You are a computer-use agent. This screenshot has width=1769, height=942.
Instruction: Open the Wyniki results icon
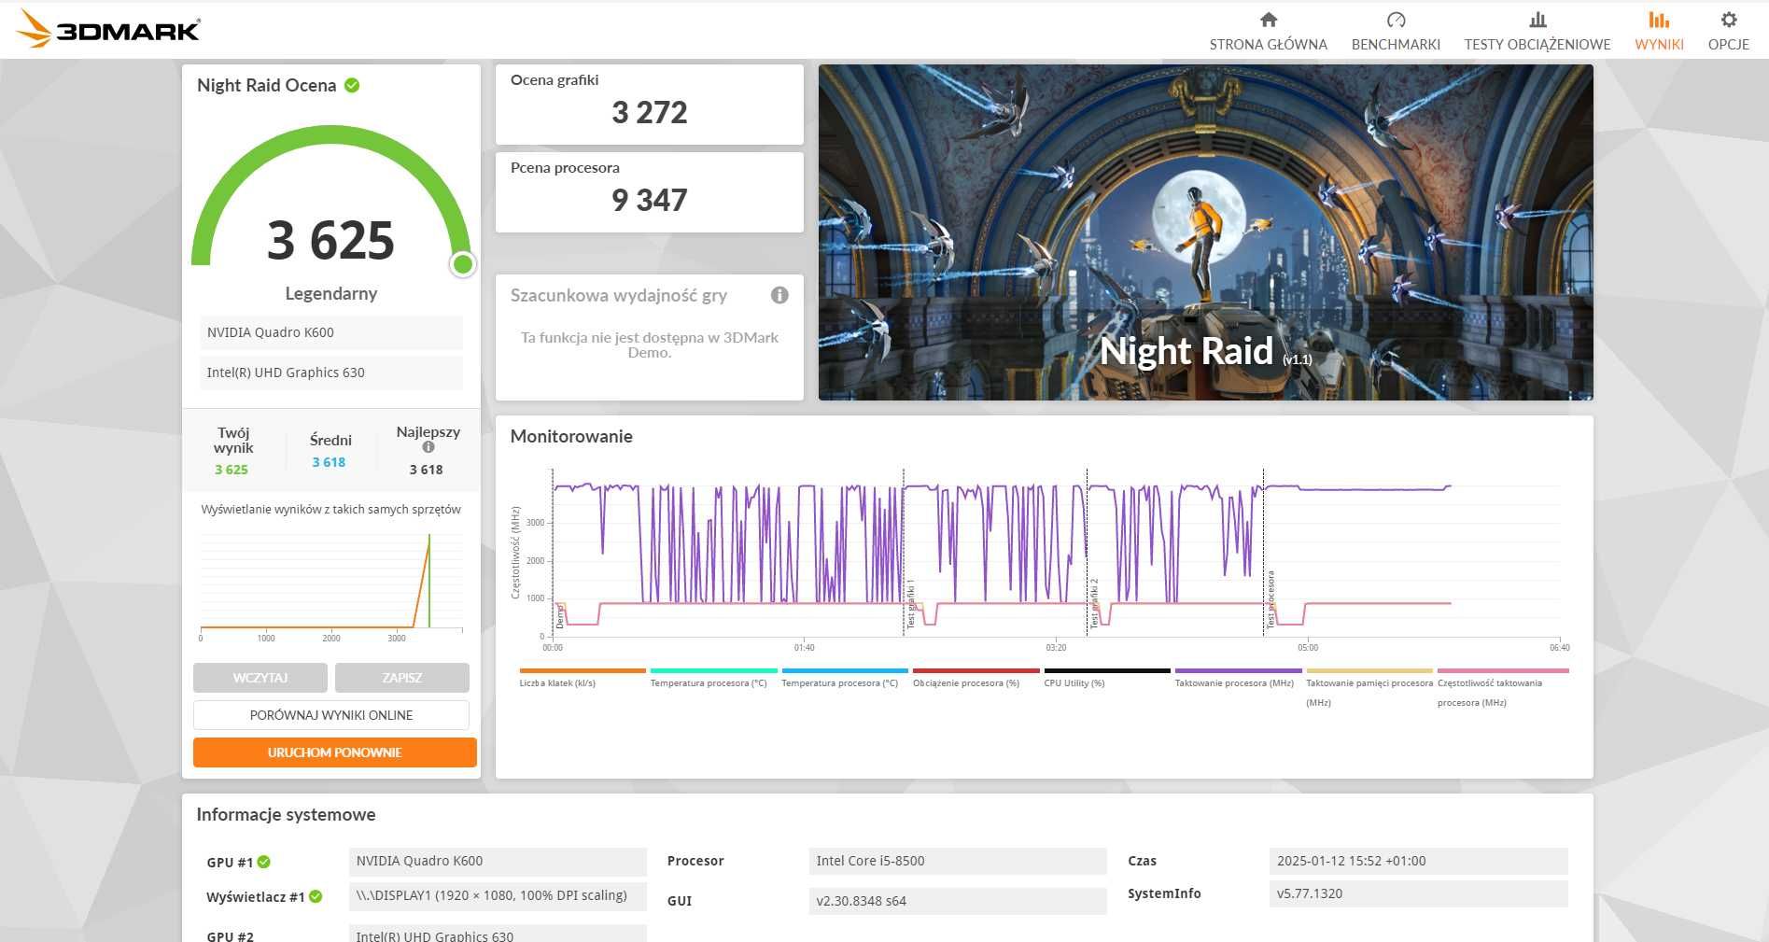pos(1659,20)
